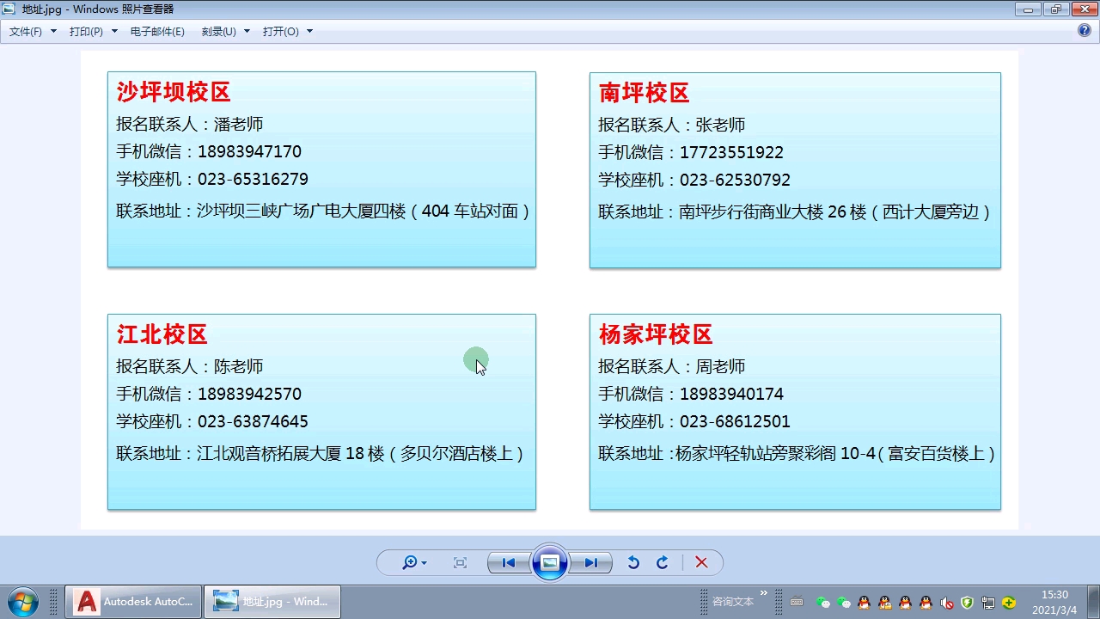
Task: Open the 360 shield tray icon
Action: click(x=967, y=603)
